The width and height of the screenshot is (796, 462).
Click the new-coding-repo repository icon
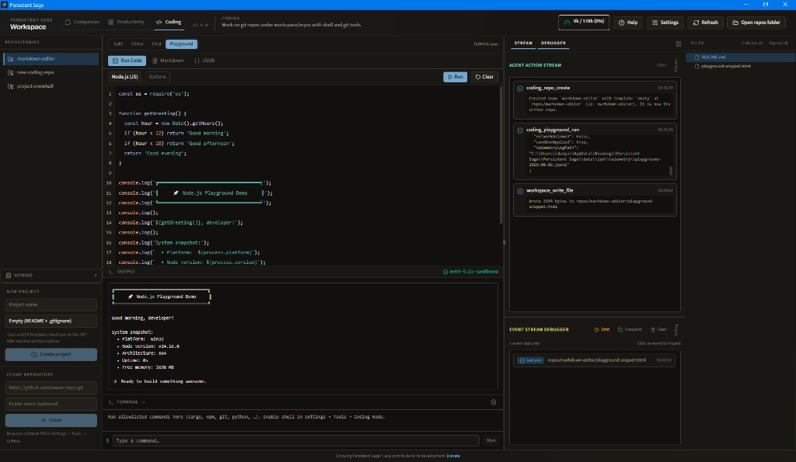click(x=11, y=72)
